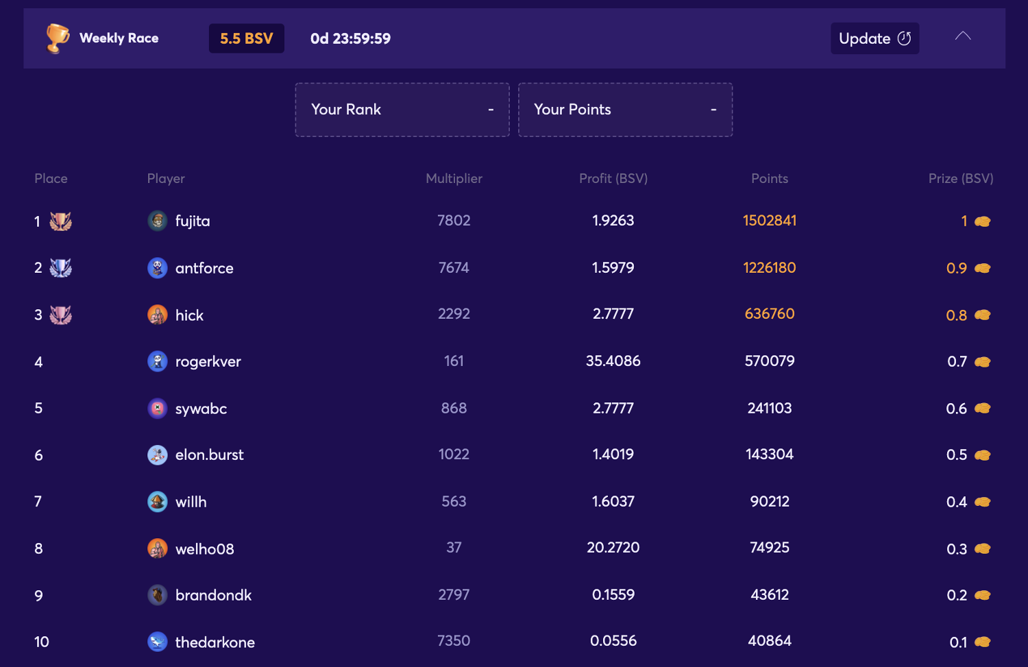Open sywabc player name link
This screenshot has width=1028, height=667.
tap(201, 409)
